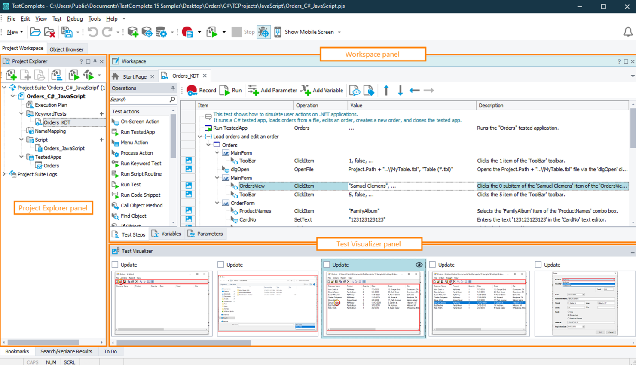Toggle the eye icon on the highlighted frame
This screenshot has height=365, width=636.
click(x=419, y=265)
